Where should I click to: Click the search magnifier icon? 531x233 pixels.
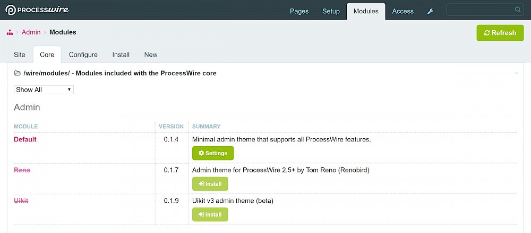(518, 10)
